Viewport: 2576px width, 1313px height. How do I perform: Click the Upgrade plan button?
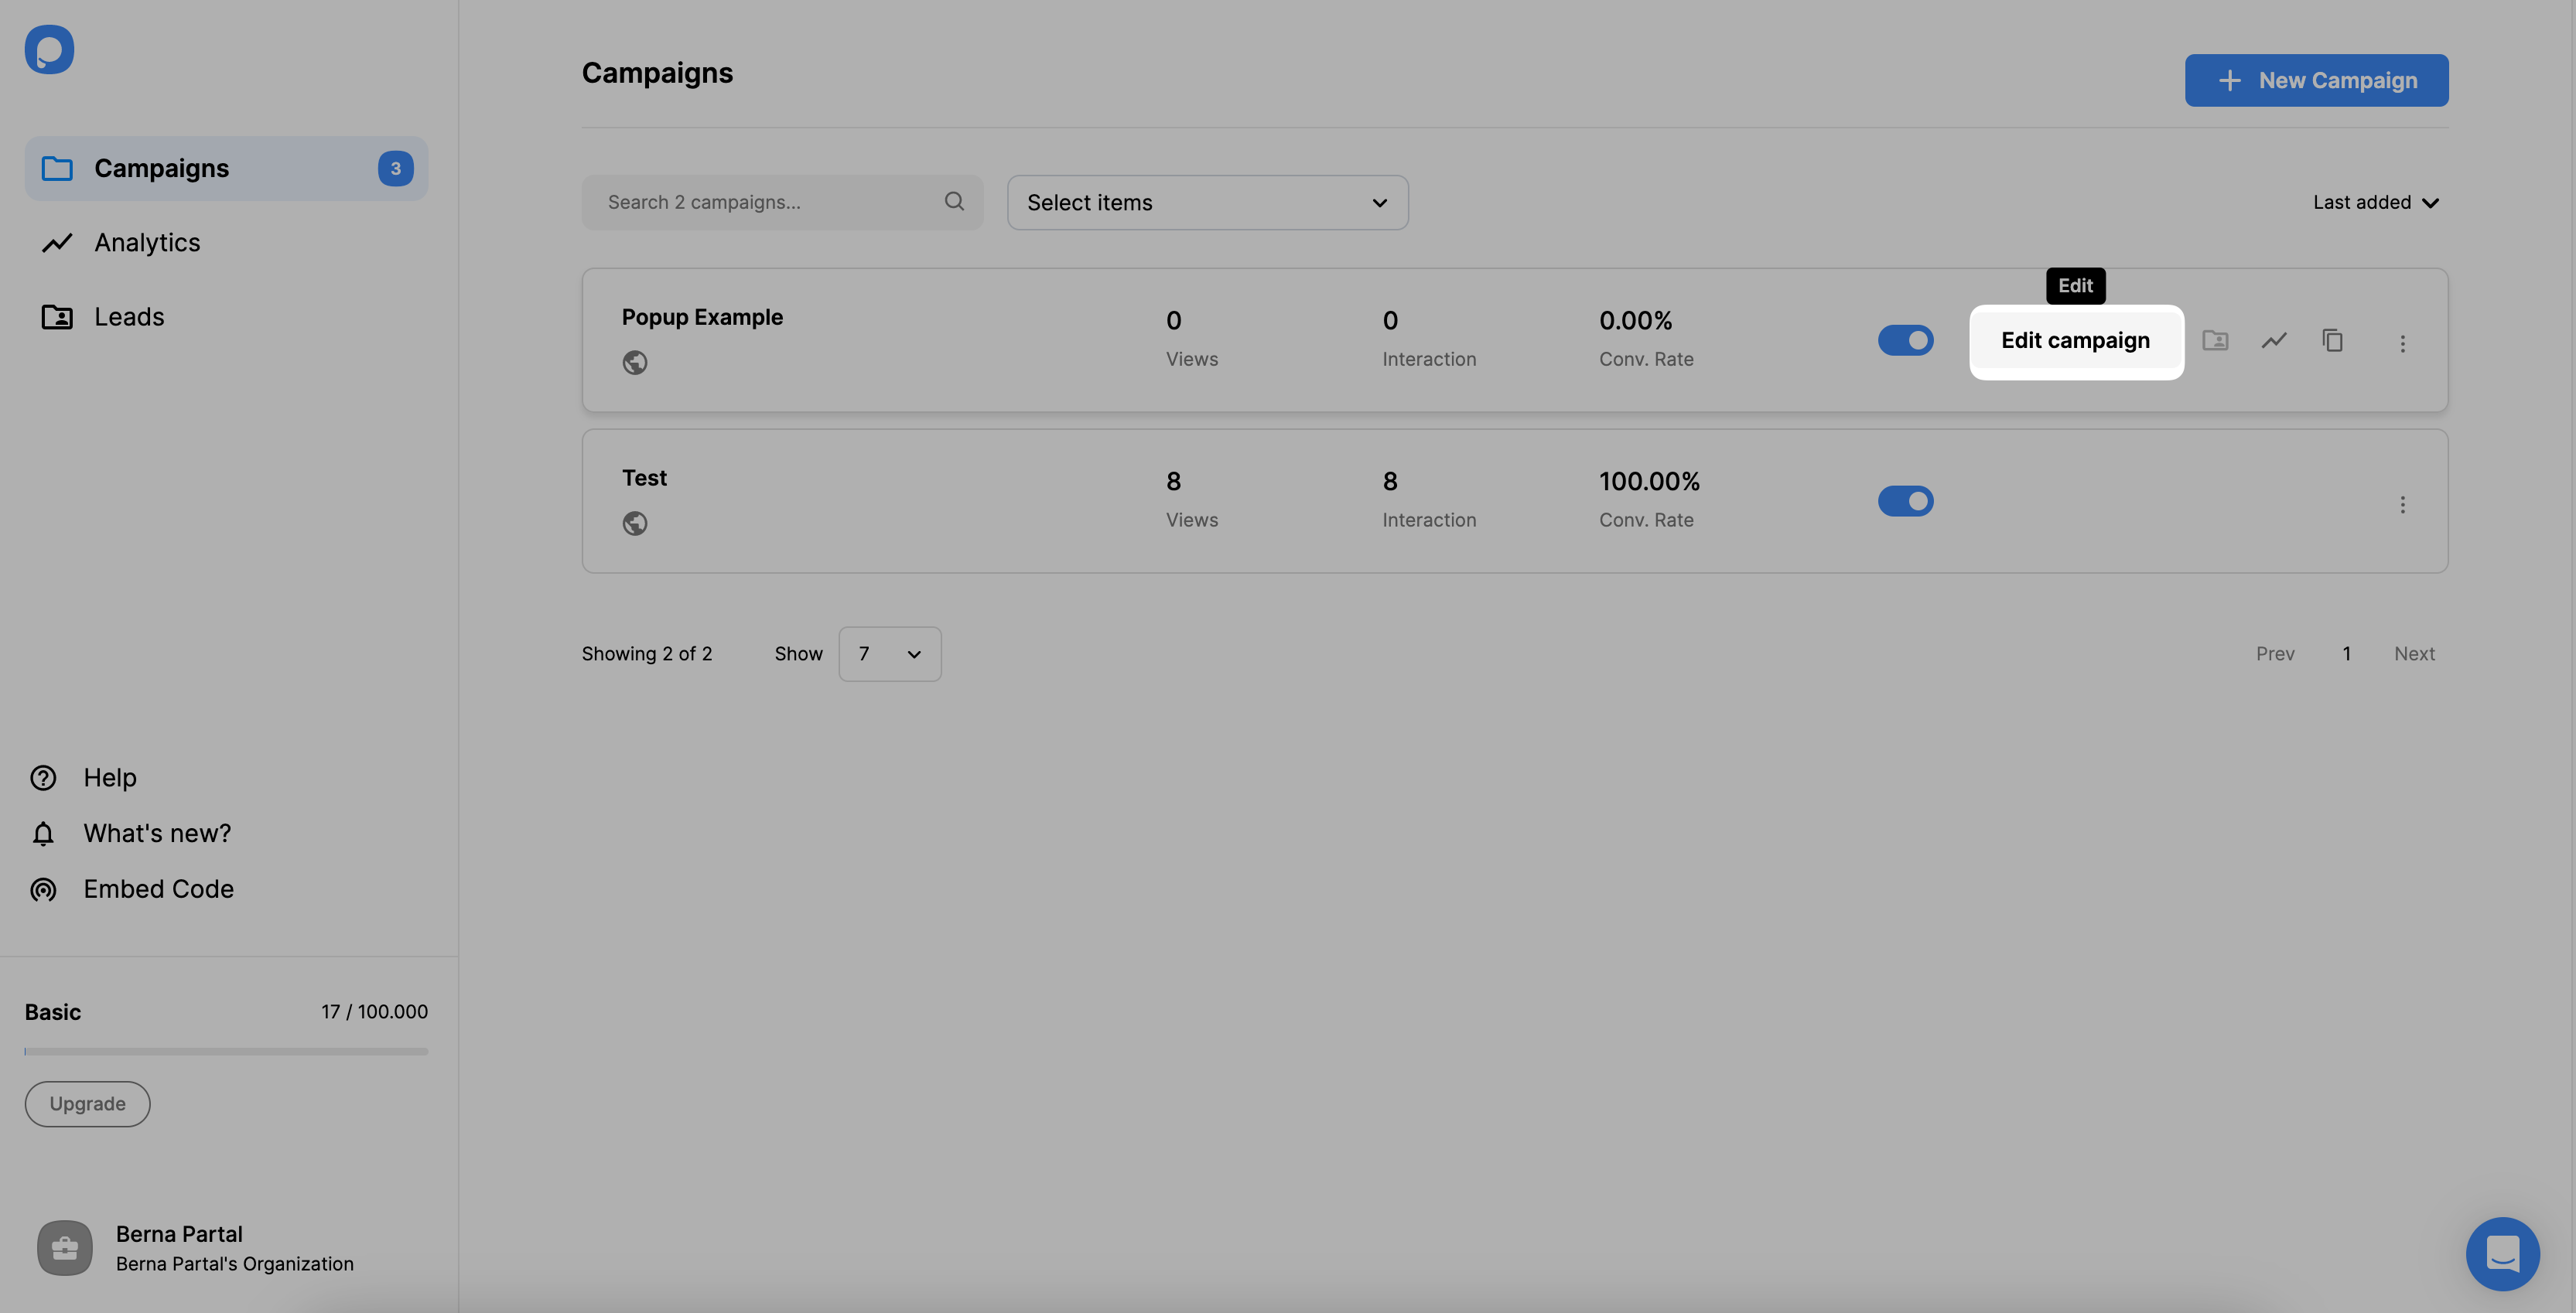(86, 1103)
